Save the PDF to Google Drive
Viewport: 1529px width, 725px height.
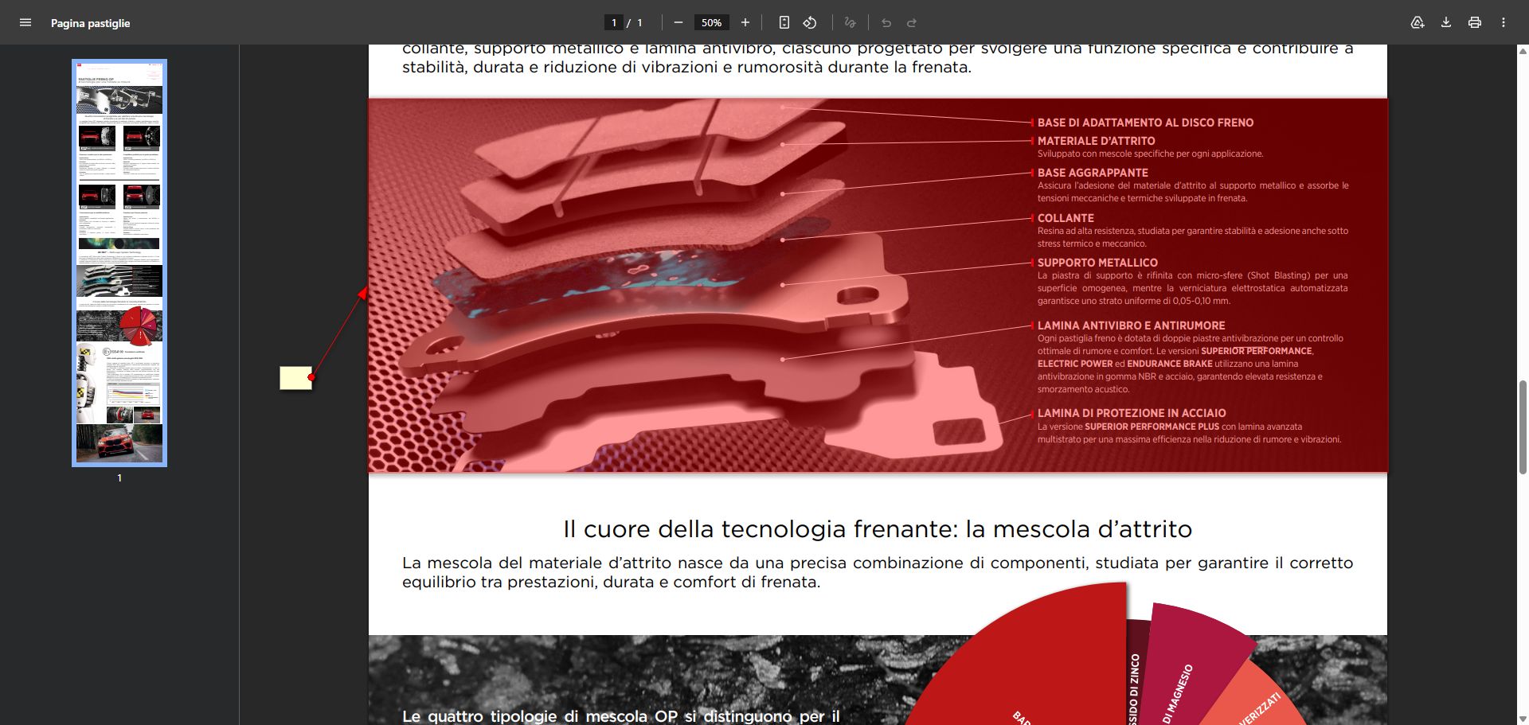point(1418,23)
